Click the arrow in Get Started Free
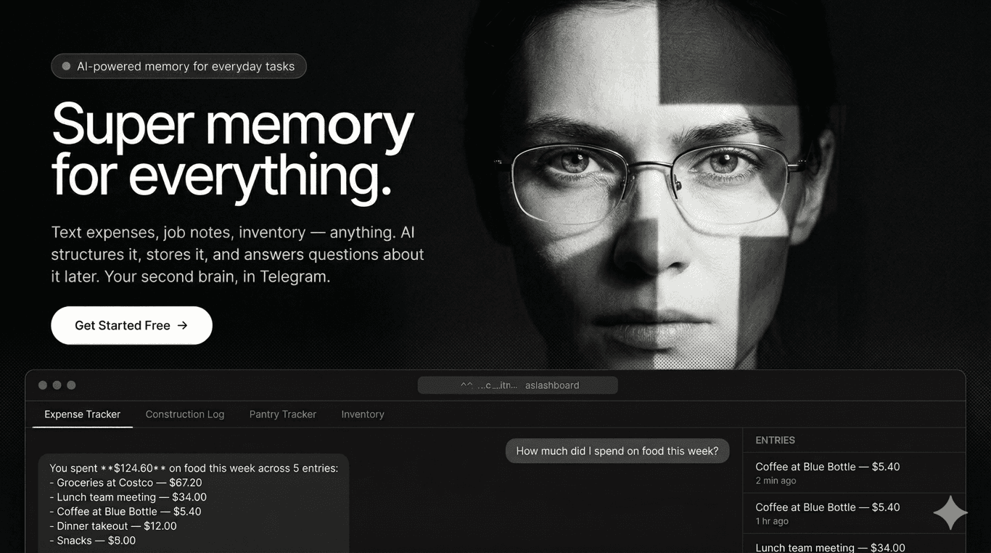 click(x=183, y=325)
